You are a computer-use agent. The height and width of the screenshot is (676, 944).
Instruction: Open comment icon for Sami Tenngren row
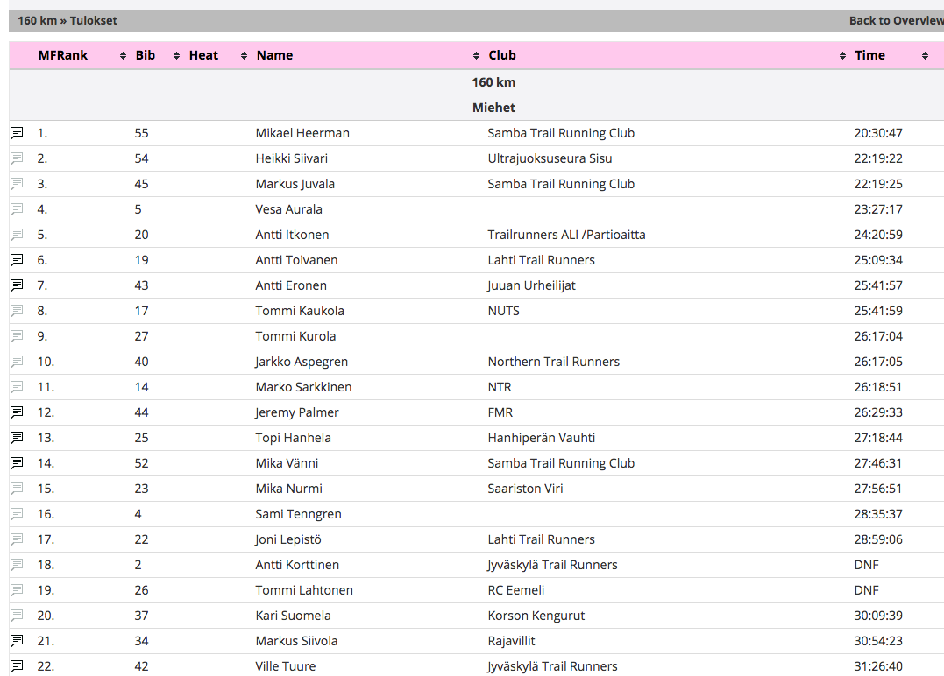pyautogui.click(x=17, y=514)
